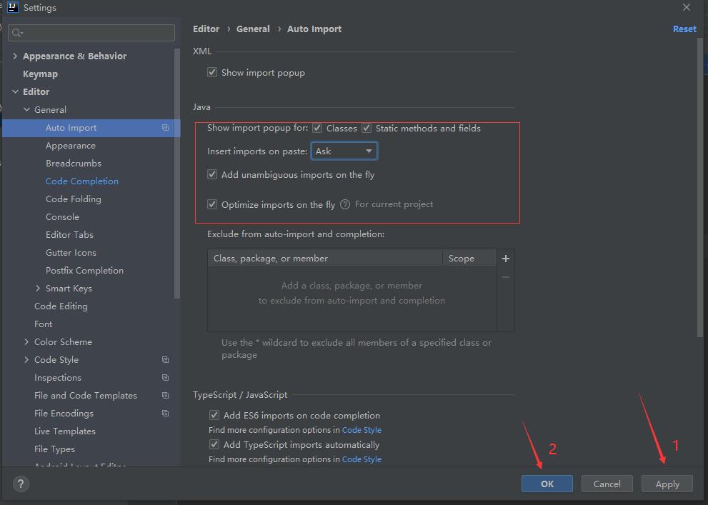Viewport: 708px width, 505px height.
Task: Toggle Static methods and fields checkbox
Action: tap(367, 128)
